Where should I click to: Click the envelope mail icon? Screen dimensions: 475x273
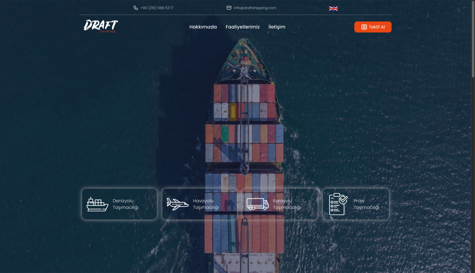pyautogui.click(x=229, y=8)
